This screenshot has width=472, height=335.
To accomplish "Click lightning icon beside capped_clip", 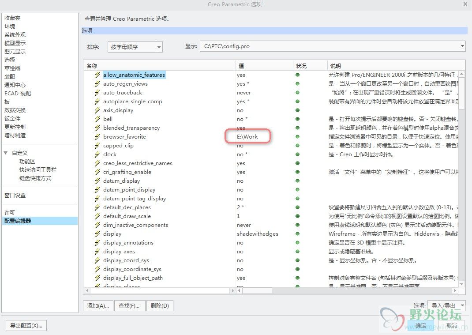I will [x=97, y=146].
